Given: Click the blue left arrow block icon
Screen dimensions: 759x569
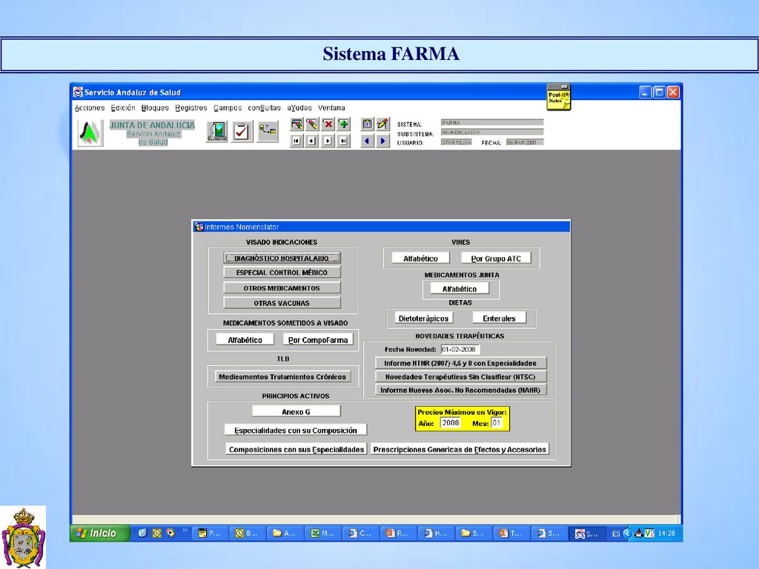Looking at the screenshot, I should point(367,141).
